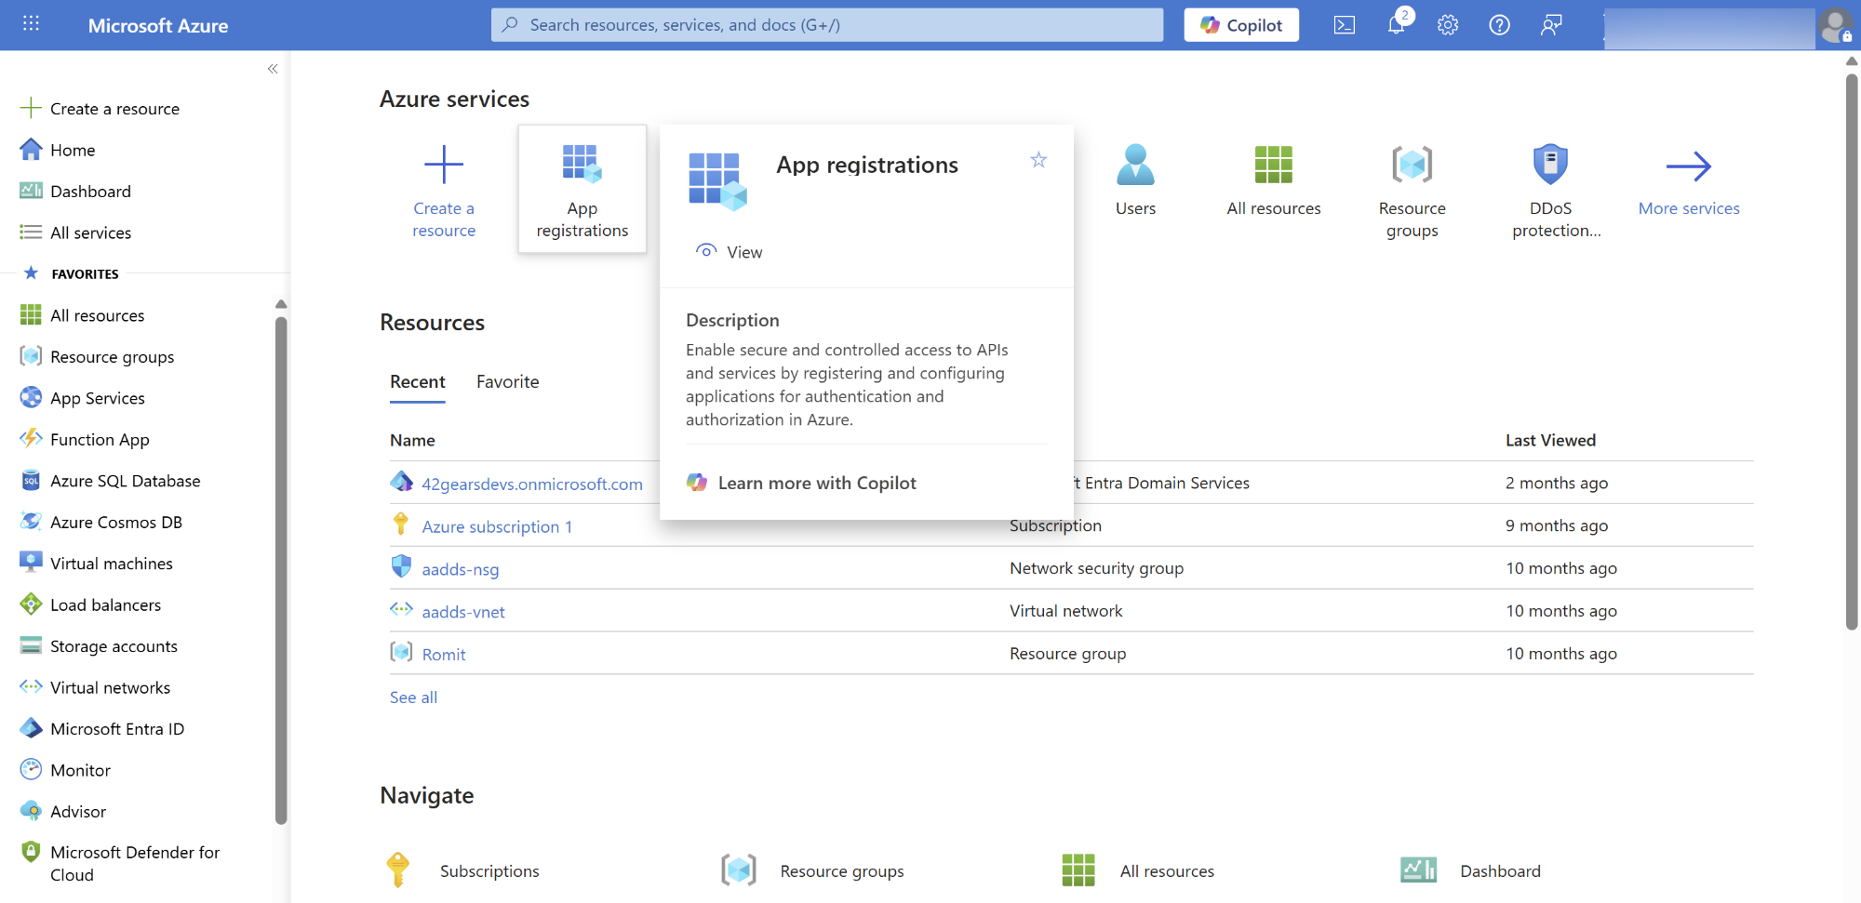Screen dimensions: 1861x903
Task: Open the Feedback icon in header
Action: pos(1551,25)
